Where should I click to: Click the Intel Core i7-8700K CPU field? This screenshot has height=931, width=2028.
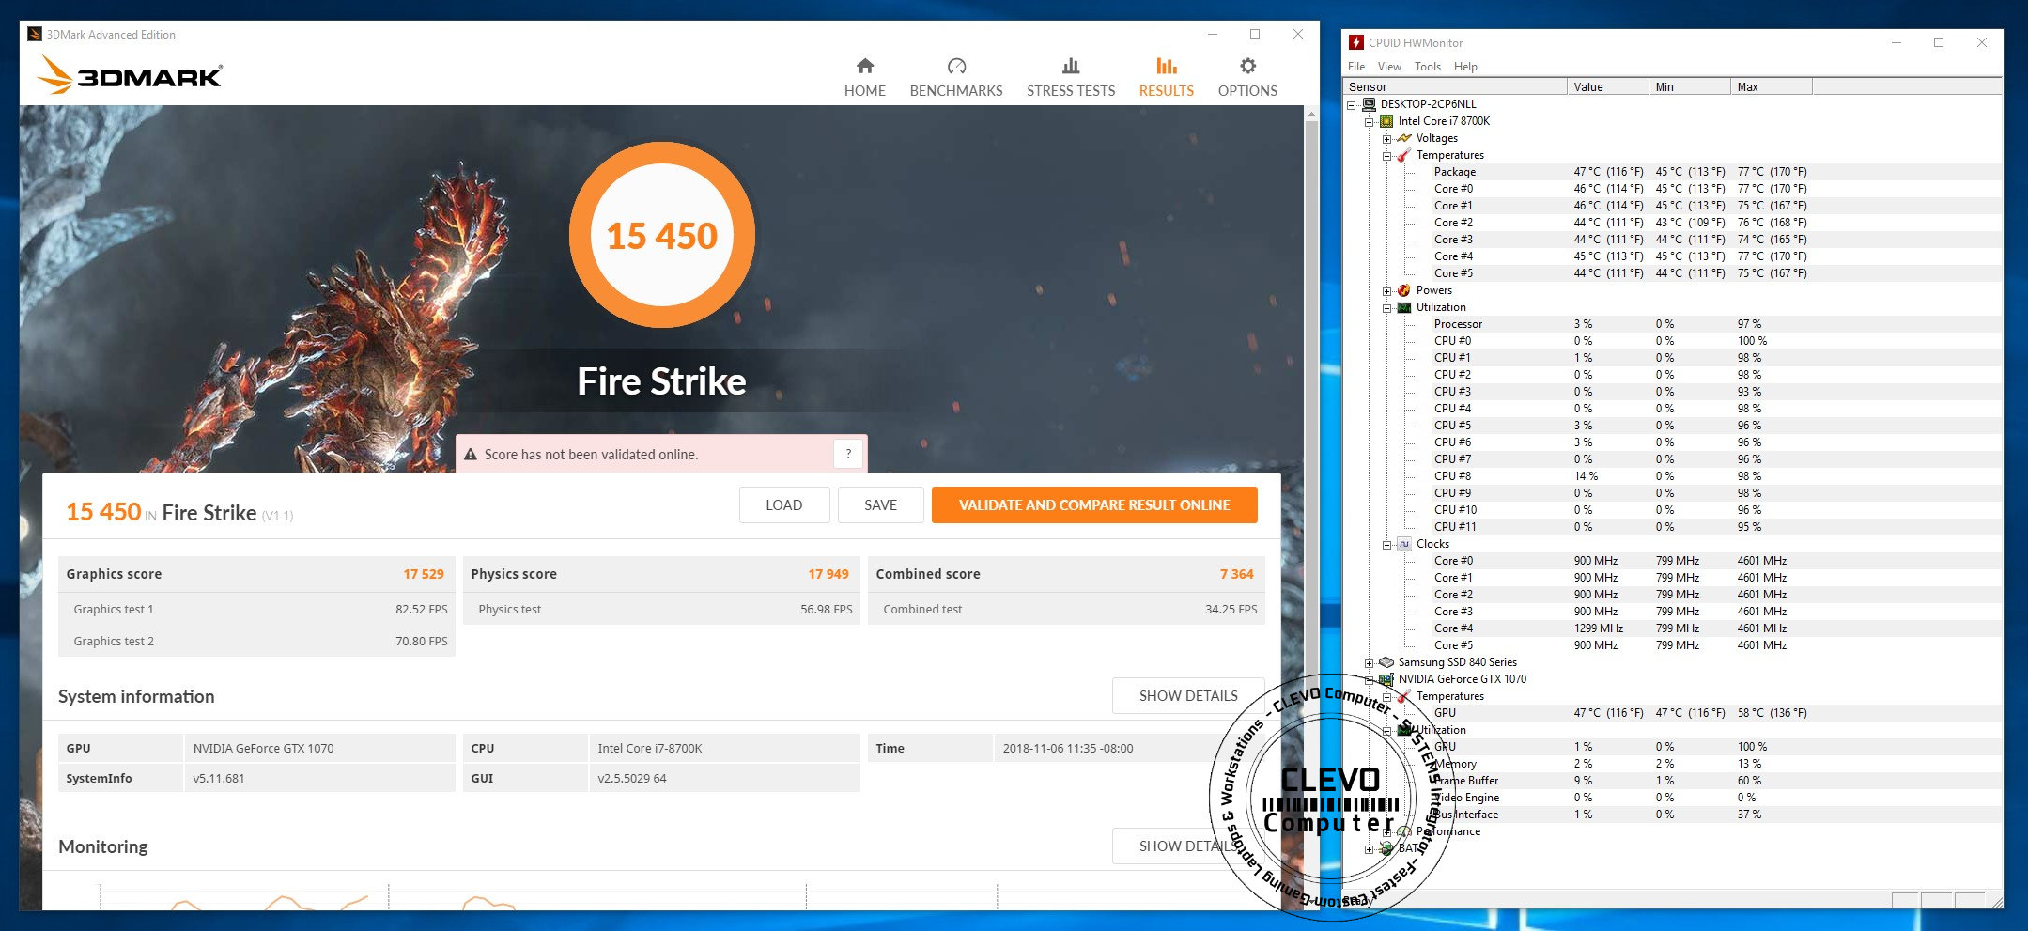724,748
